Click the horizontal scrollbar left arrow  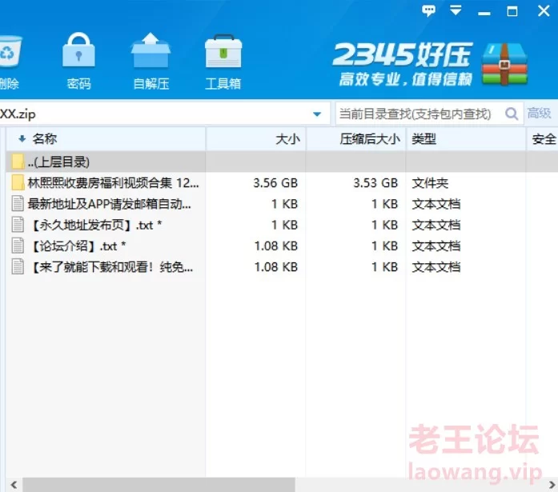click(14, 485)
